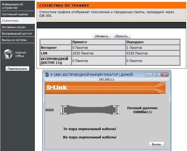Click the 1 Пакетов cell
Image resolution: width=187 pixels, height=151 pixels.
pyautogui.click(x=153, y=47)
